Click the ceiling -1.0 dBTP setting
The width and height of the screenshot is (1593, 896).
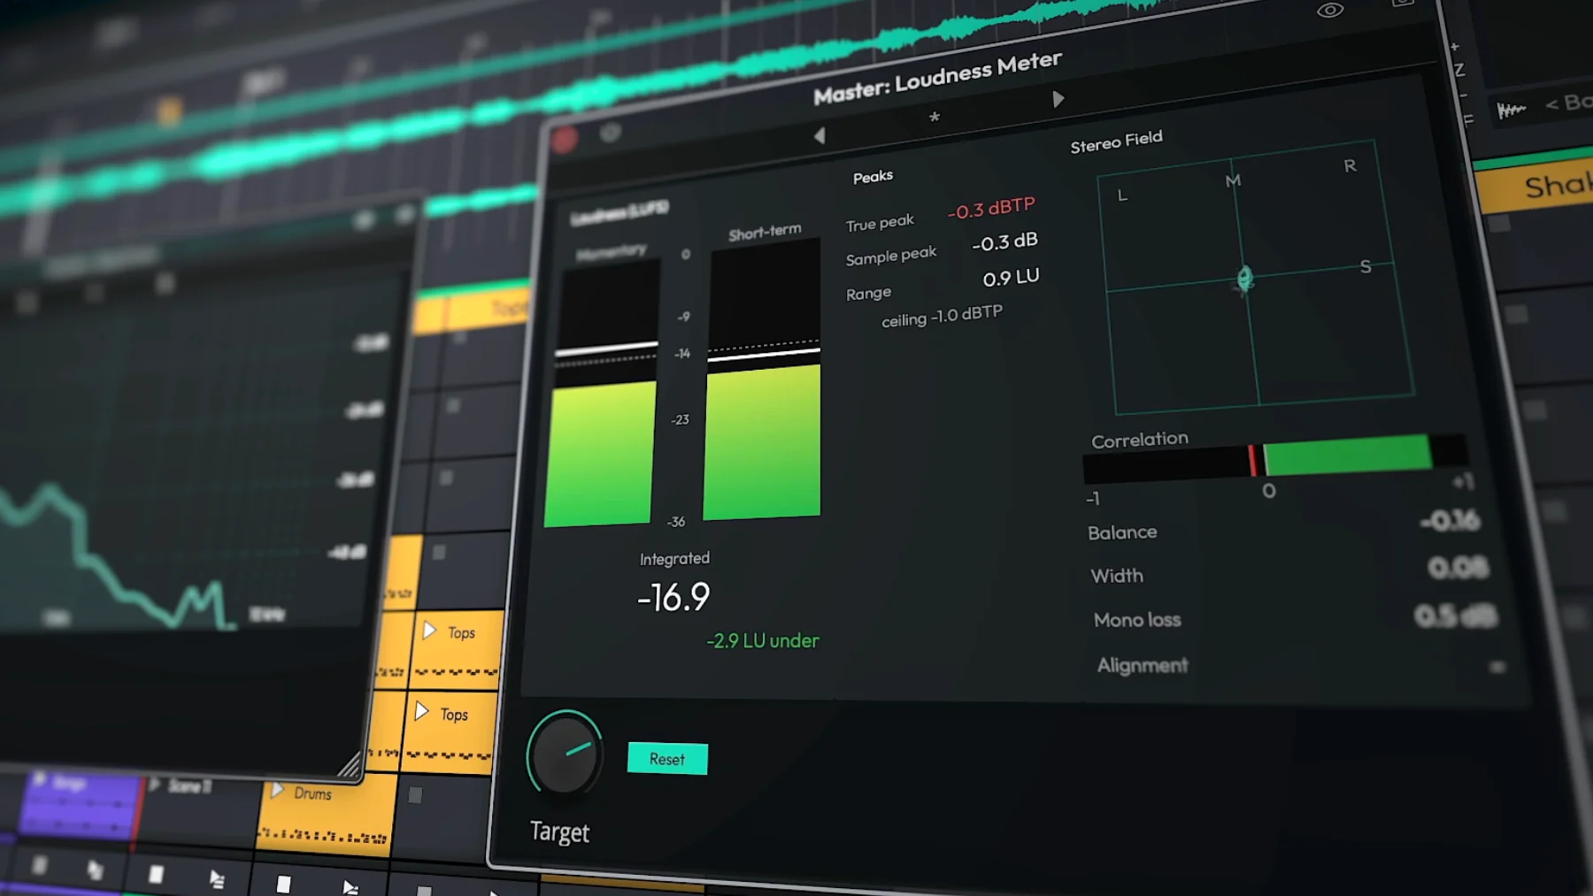[x=942, y=317]
